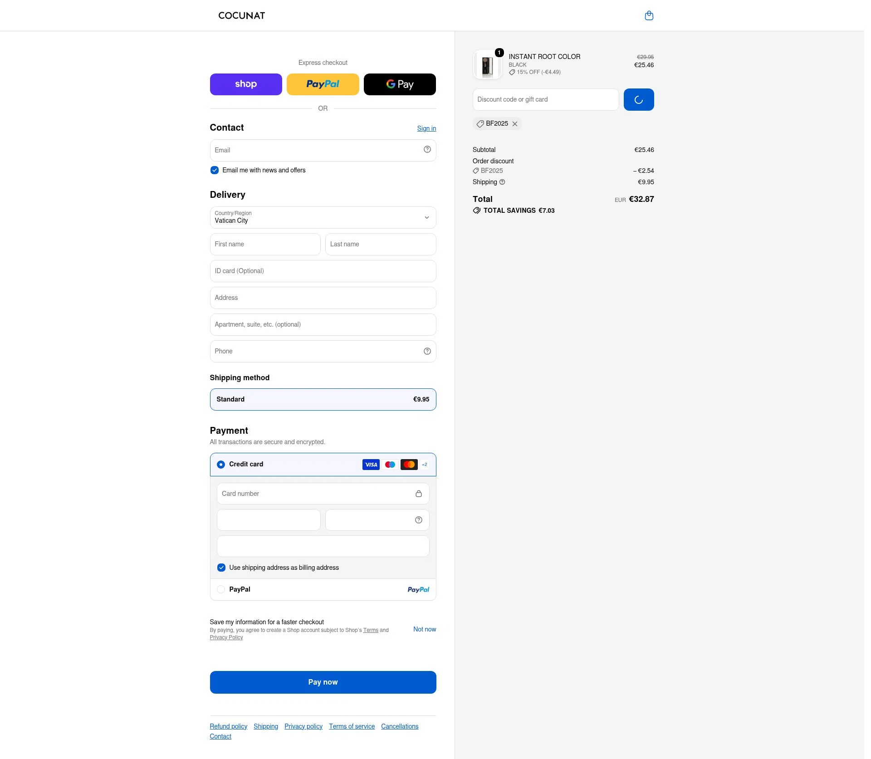
Task: Click the card number lock icon
Action: (419, 494)
